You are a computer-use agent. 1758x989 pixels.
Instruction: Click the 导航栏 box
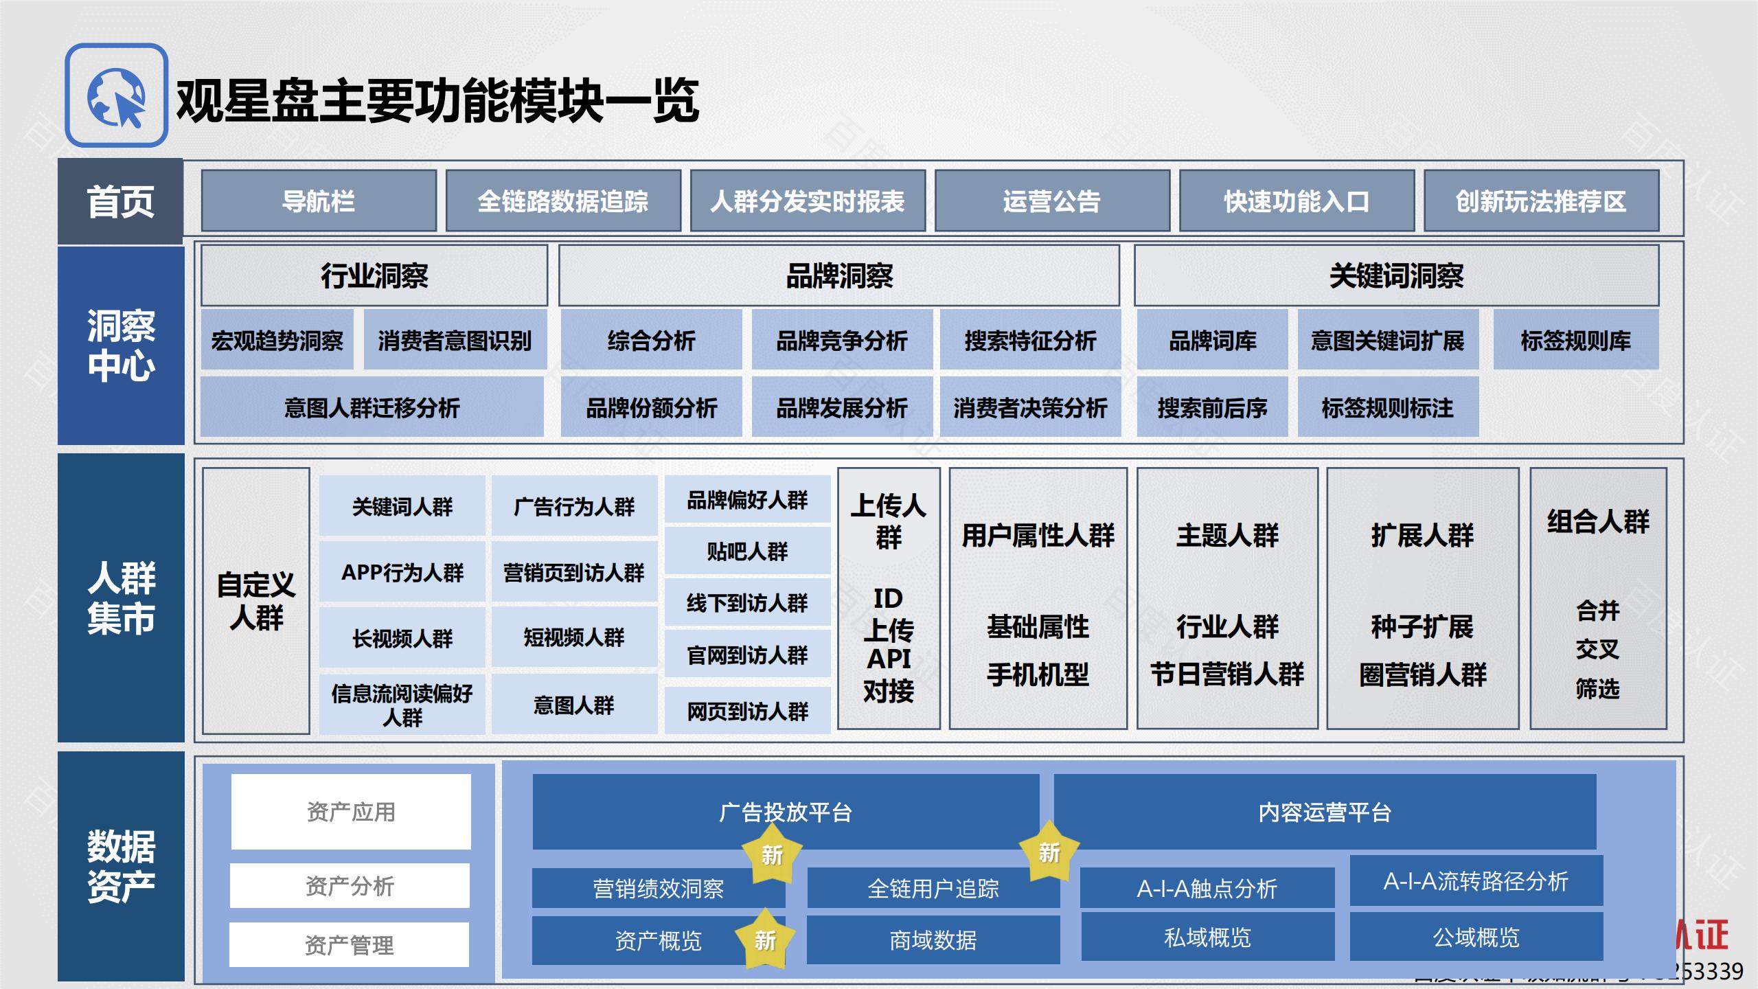[x=319, y=201]
